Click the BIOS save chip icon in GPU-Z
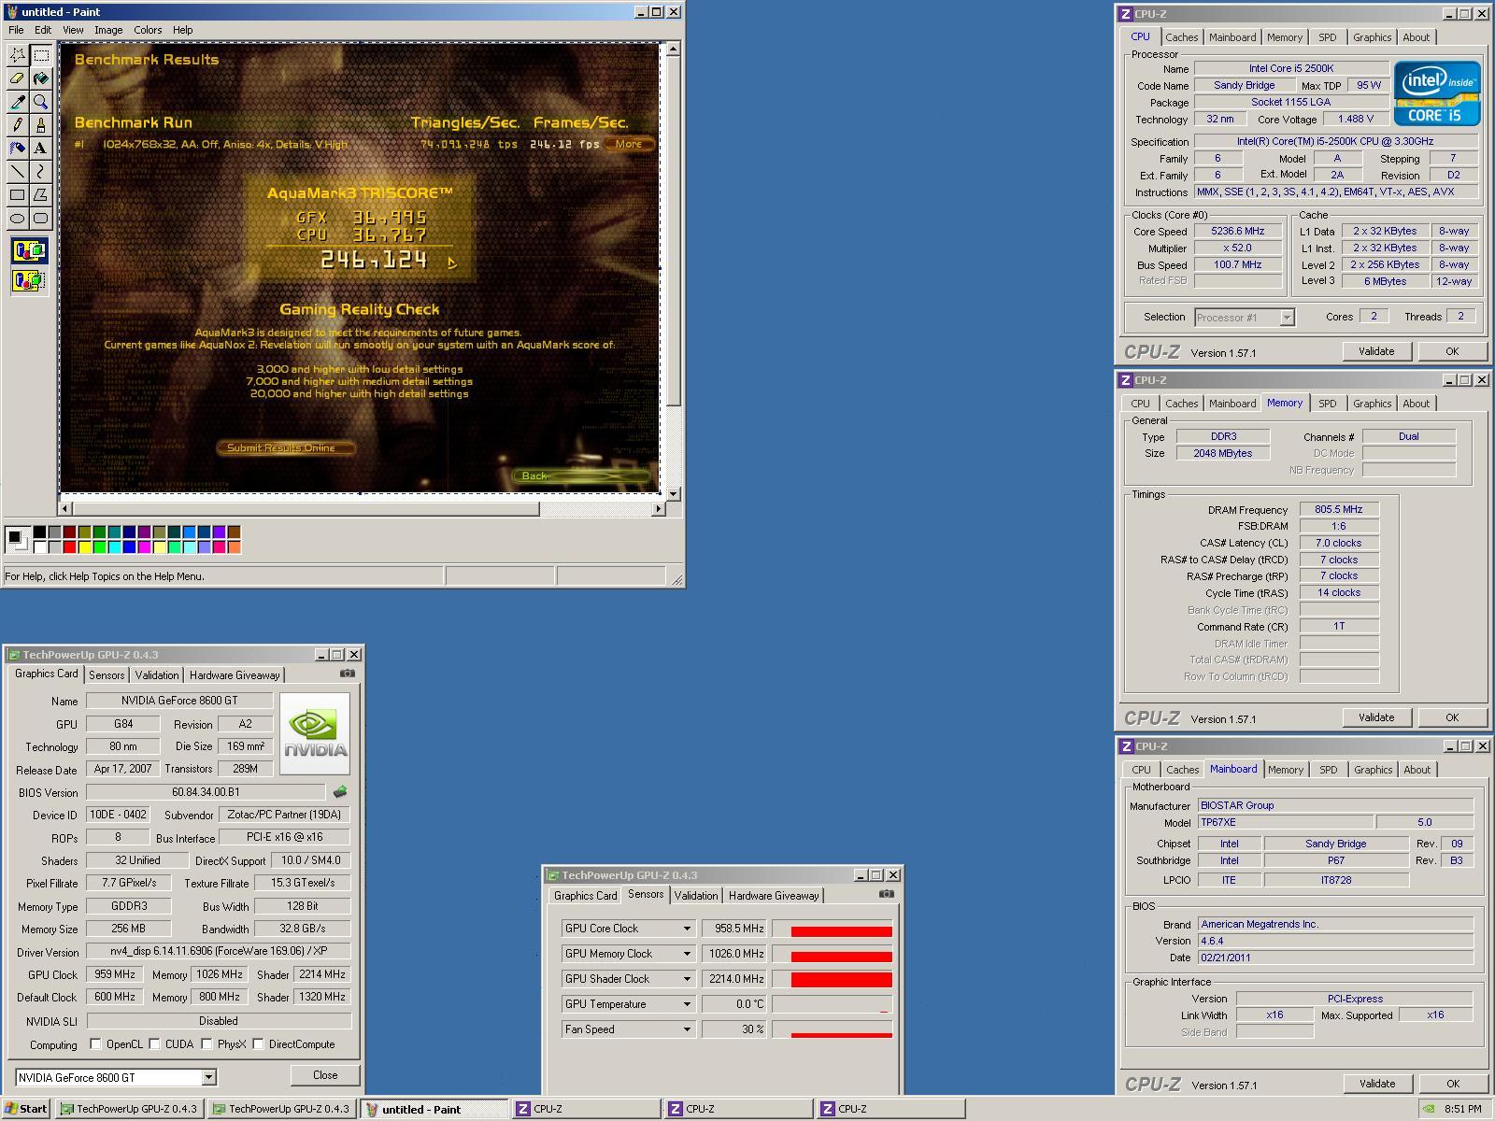The height and width of the screenshot is (1121, 1495). coord(340,791)
